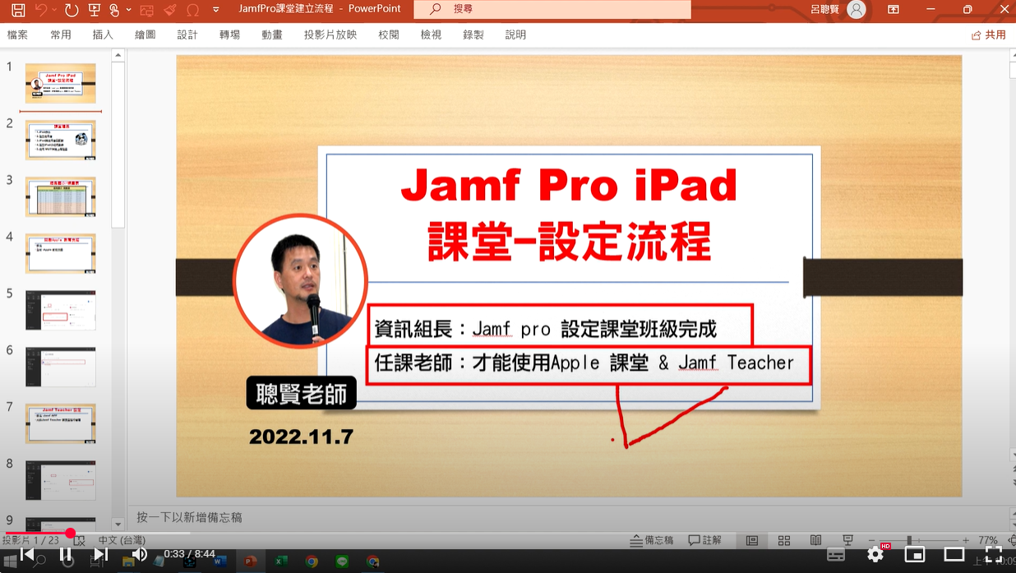Viewport: 1016px width, 573px height.
Task: Open the 檔案 (File) tab
Action: pyautogui.click(x=17, y=35)
